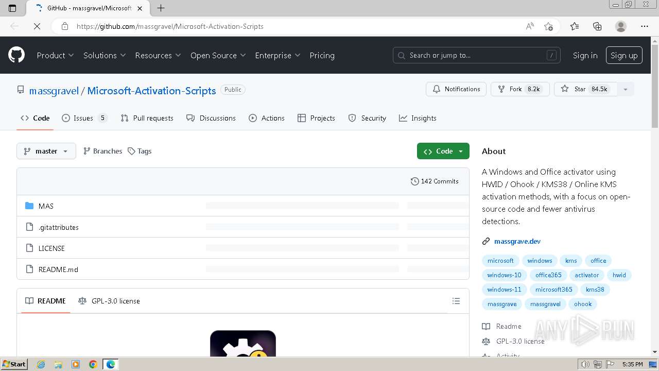The width and height of the screenshot is (659, 371).
Task: Switch to the Insights tab
Action: pos(418,118)
